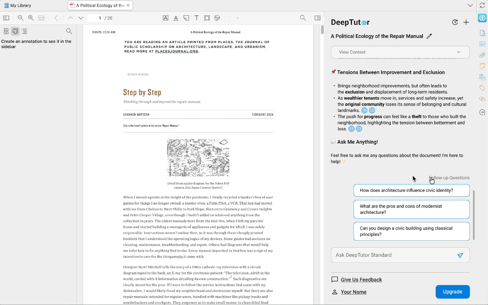Viewport: 488px width, 305px height.
Task: Open the DeepTutor side pane icon
Action: 482,18
